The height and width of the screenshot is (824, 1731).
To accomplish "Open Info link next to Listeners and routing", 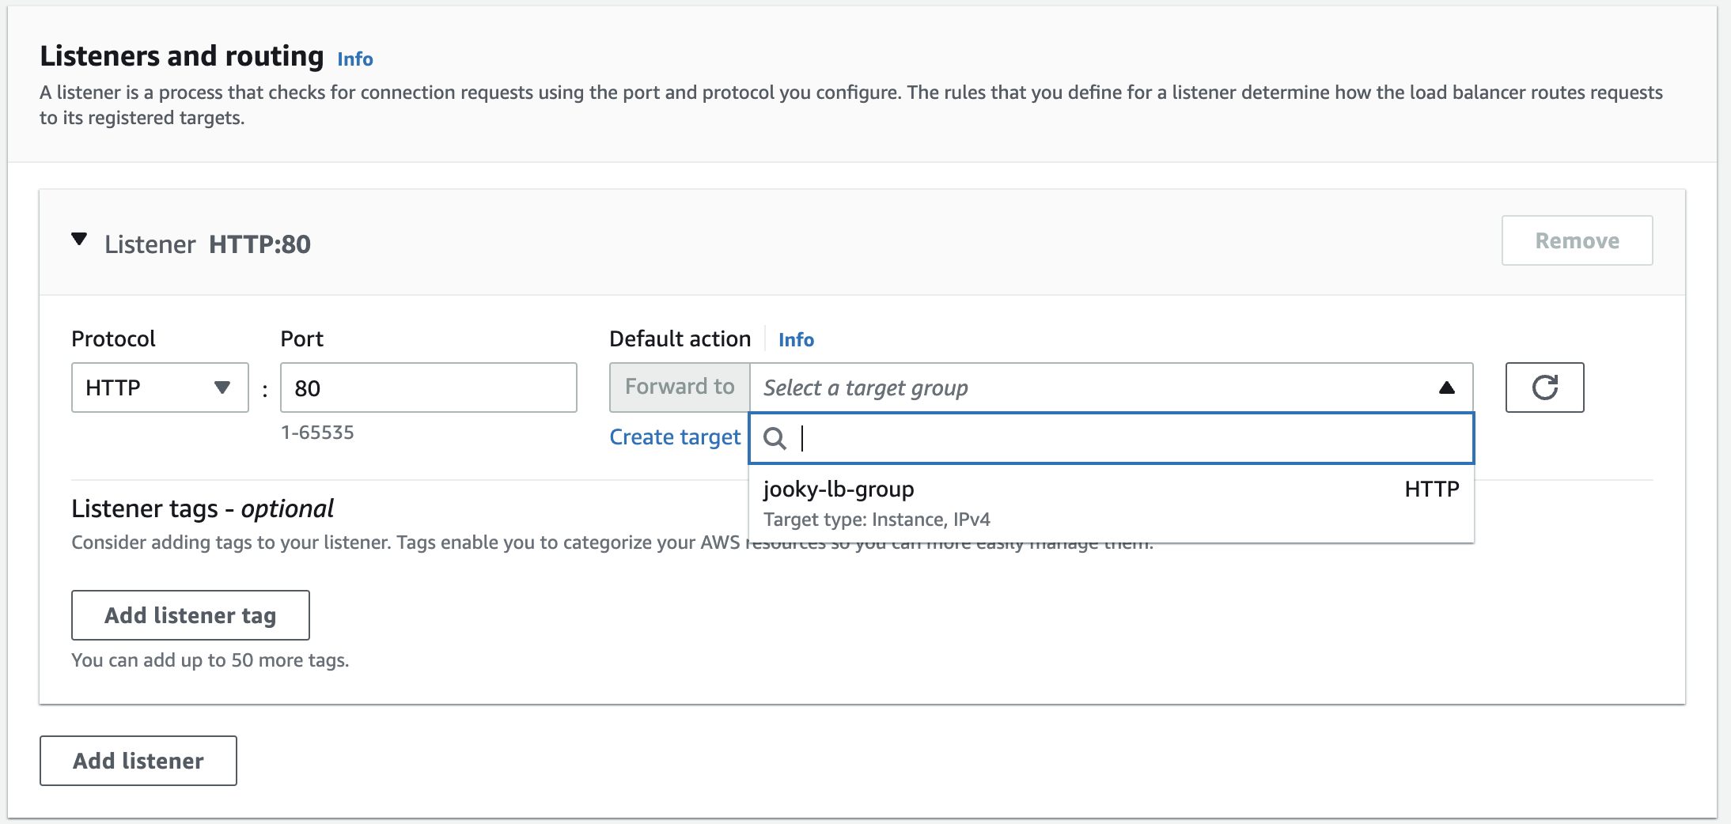I will point(354,59).
